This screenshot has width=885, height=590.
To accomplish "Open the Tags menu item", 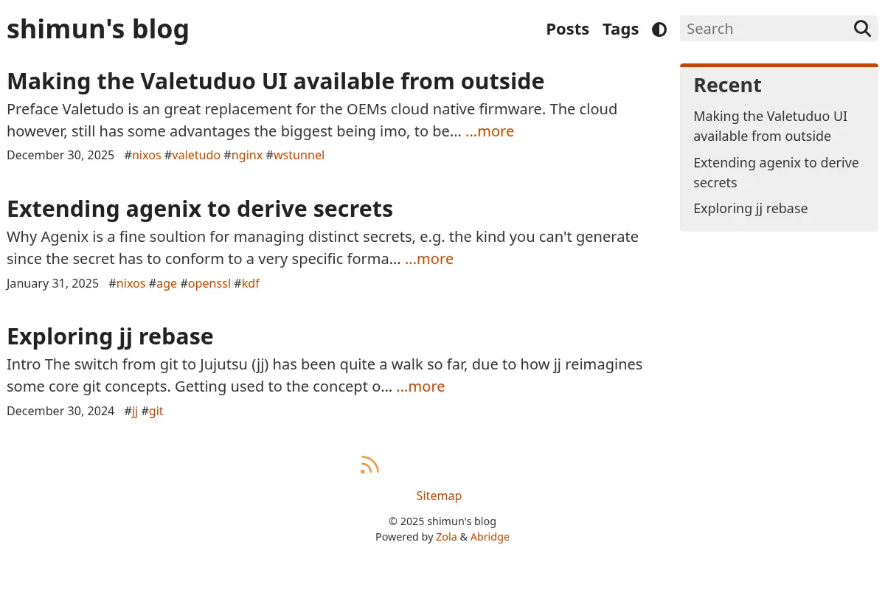I will [620, 29].
